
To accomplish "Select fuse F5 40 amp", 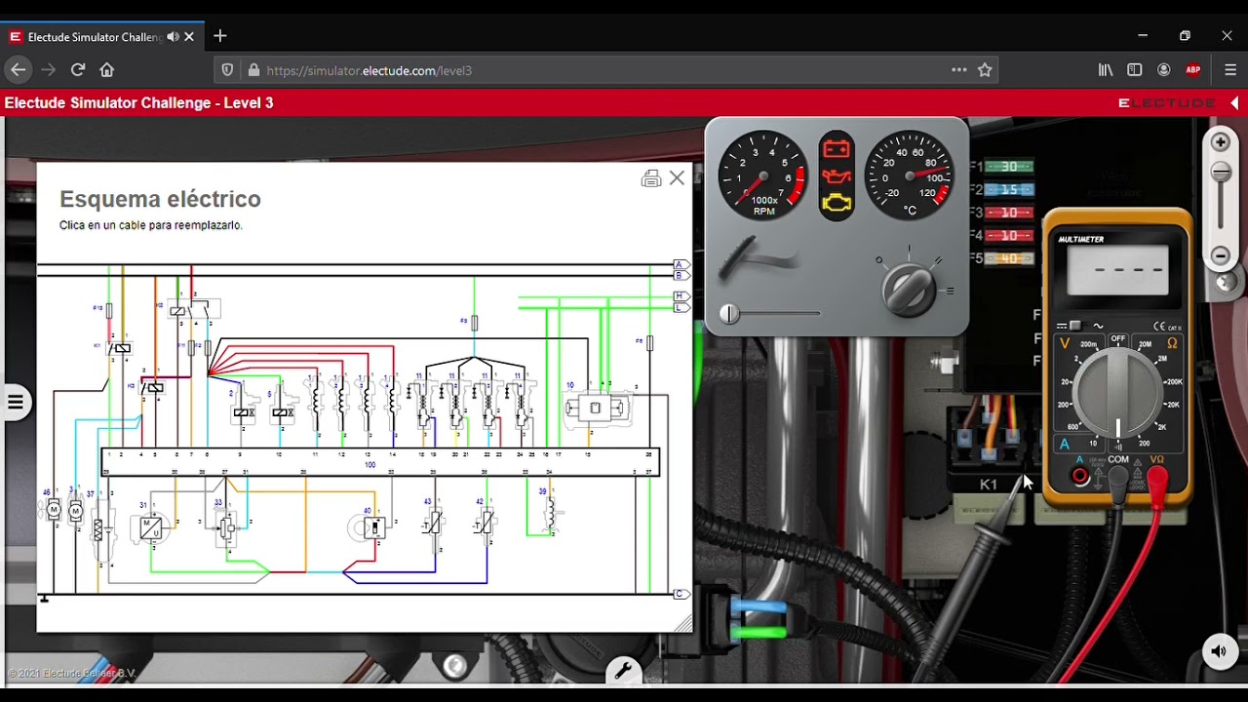I will 1008,258.
